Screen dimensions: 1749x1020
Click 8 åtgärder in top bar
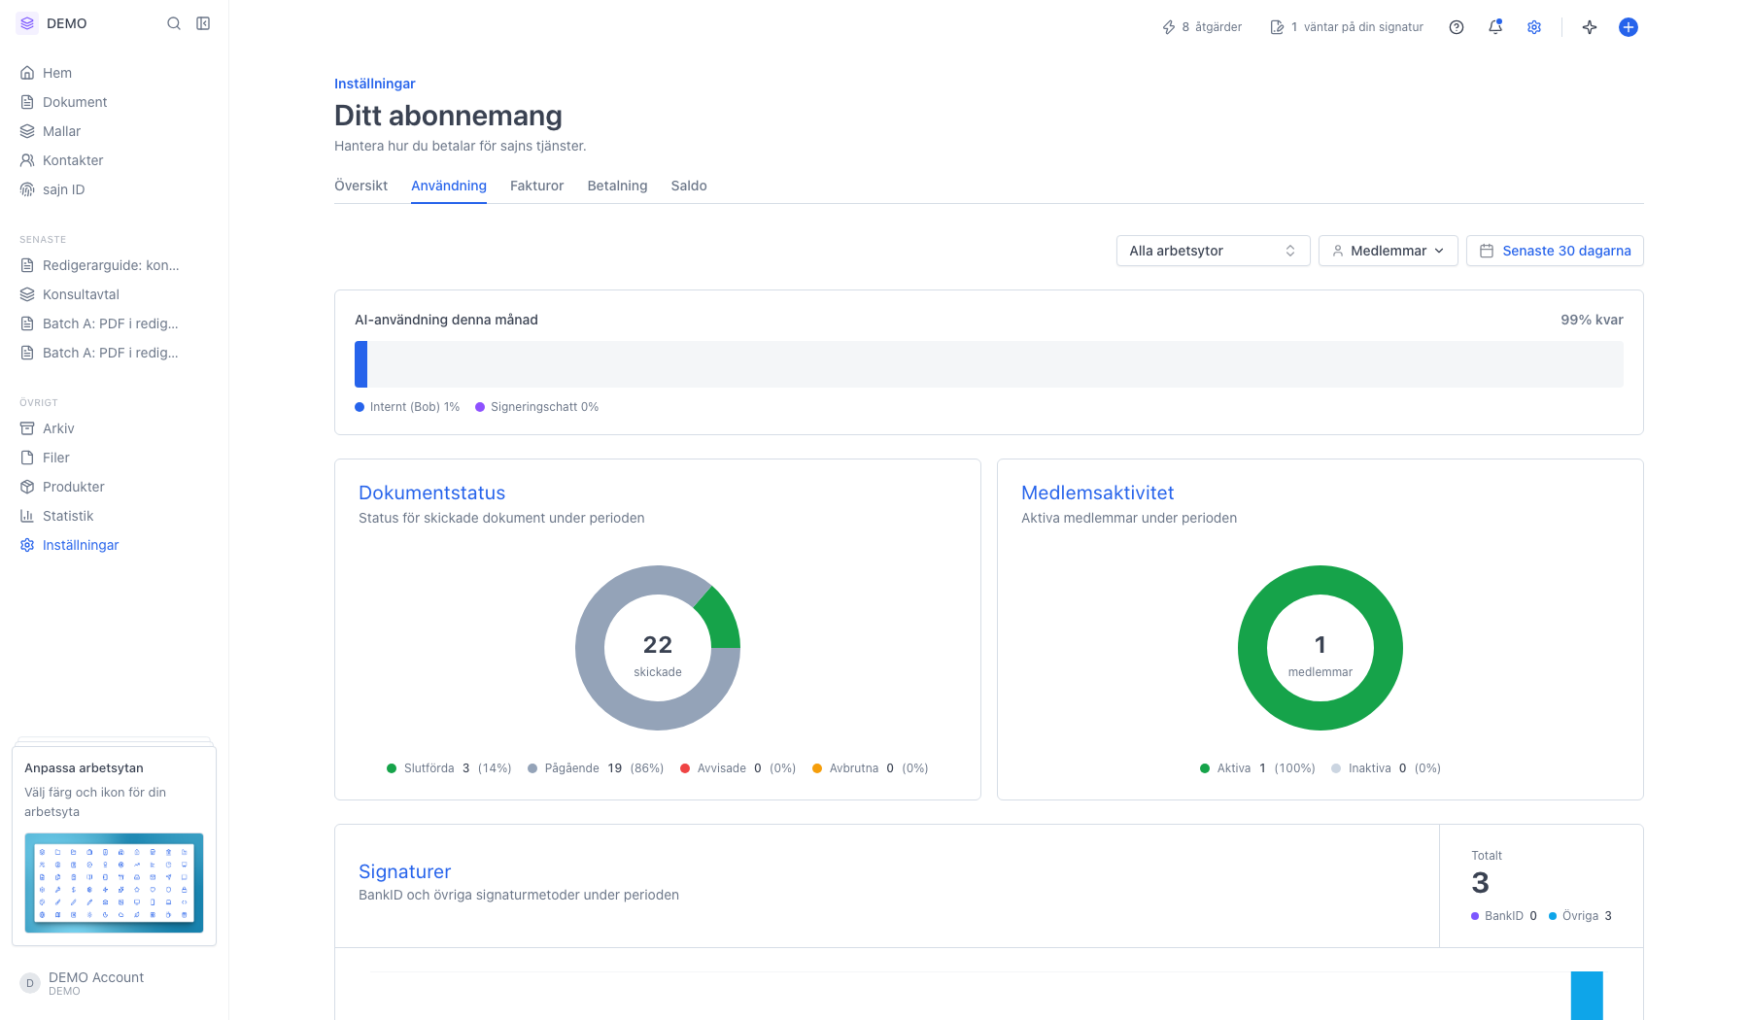[1202, 27]
